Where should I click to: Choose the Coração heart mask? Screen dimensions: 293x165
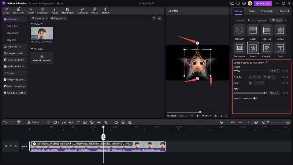tap(267, 47)
